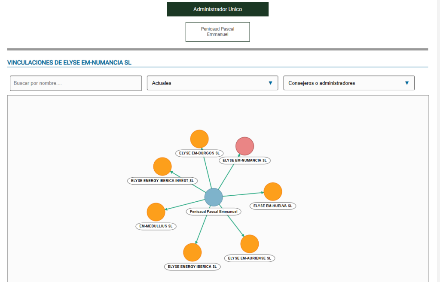The height and width of the screenshot is (282, 440).
Task: Expand the Consejeros o administradores dropdown
Action: pos(348,83)
